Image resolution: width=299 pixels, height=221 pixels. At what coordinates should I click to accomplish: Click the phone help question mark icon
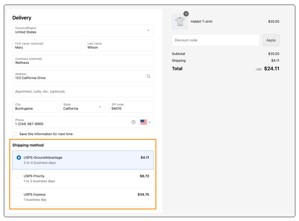pyautogui.click(x=133, y=122)
